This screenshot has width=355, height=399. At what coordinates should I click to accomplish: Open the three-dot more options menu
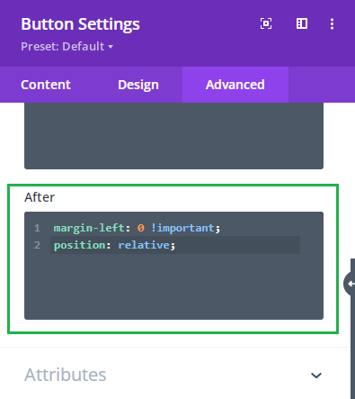tap(332, 23)
